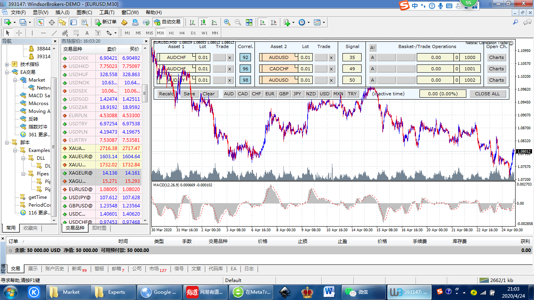Switch to the 即时图 tab
Screen dimensions: 534x300
[x=99, y=228]
